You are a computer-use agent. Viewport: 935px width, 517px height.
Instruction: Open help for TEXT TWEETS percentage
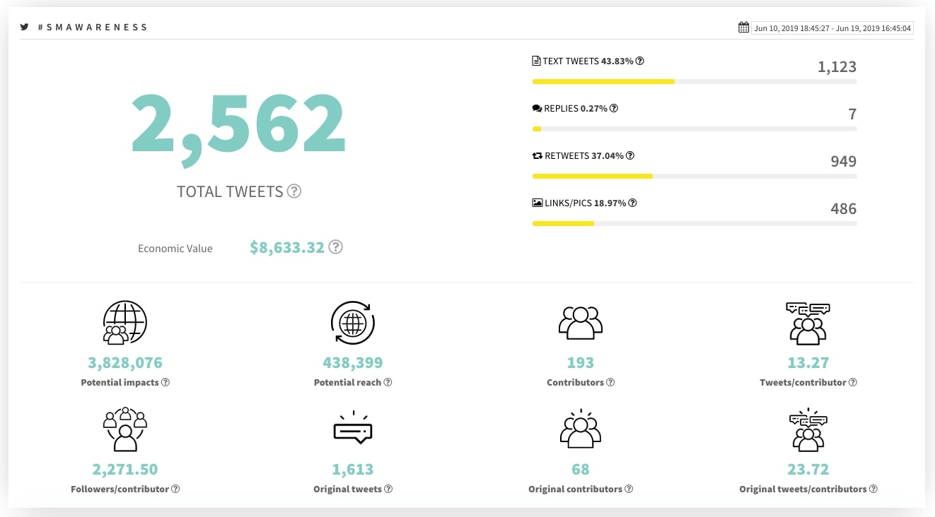[640, 61]
